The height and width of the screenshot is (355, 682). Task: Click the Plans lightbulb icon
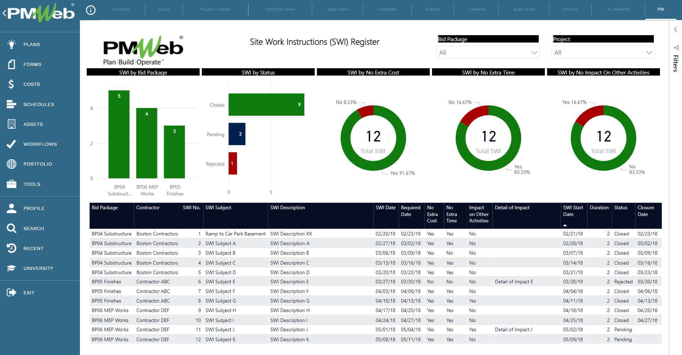pyautogui.click(x=11, y=44)
